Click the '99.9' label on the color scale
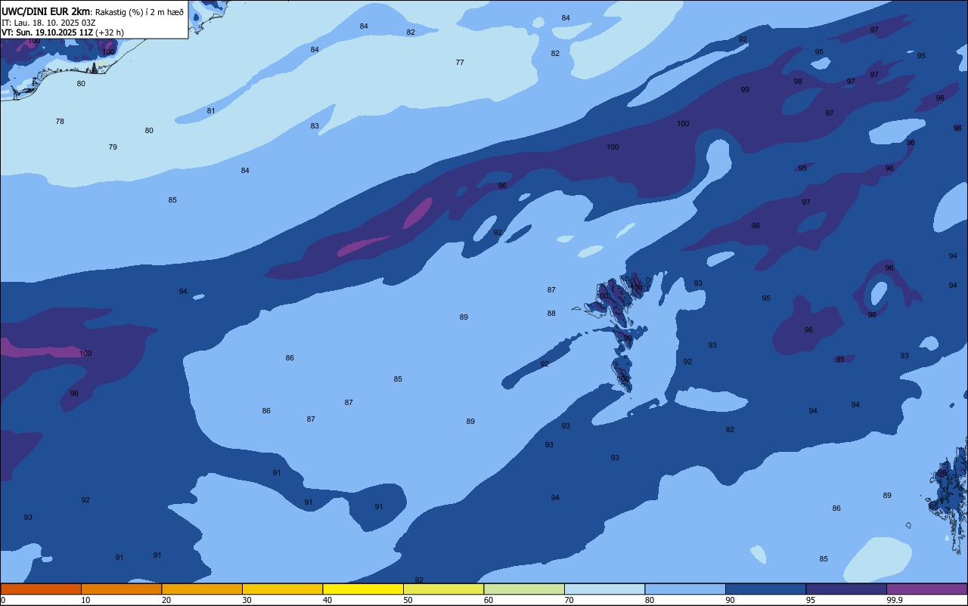Image resolution: width=968 pixels, height=606 pixels. click(895, 600)
